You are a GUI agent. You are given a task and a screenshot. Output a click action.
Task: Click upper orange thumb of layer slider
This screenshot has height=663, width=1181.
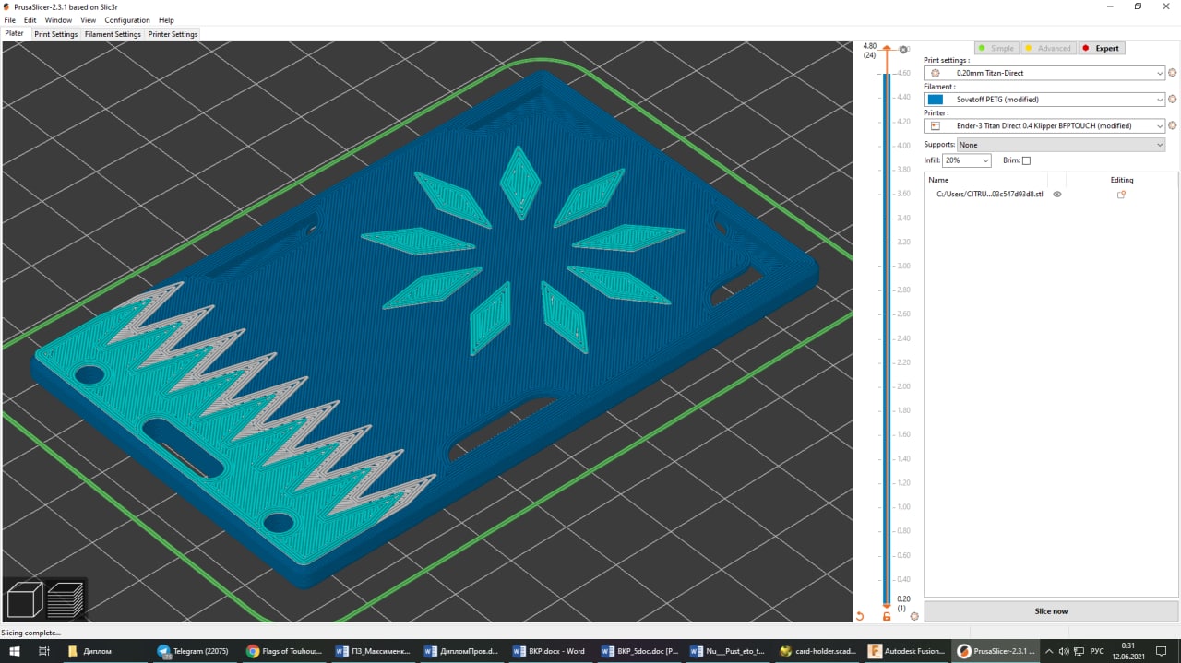click(887, 50)
